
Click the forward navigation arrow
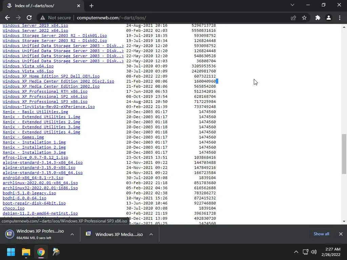click(18, 18)
